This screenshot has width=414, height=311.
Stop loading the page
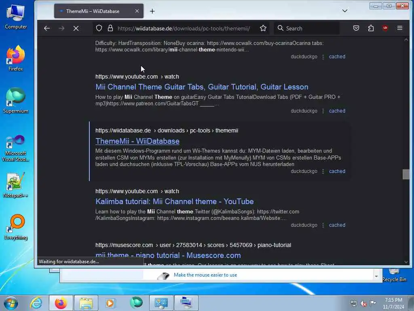pyautogui.click(x=76, y=28)
